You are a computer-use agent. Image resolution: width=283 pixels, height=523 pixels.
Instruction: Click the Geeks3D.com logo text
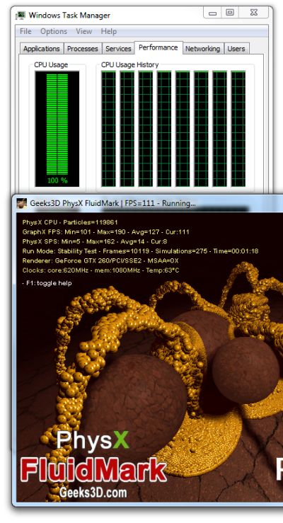pyautogui.click(x=93, y=493)
